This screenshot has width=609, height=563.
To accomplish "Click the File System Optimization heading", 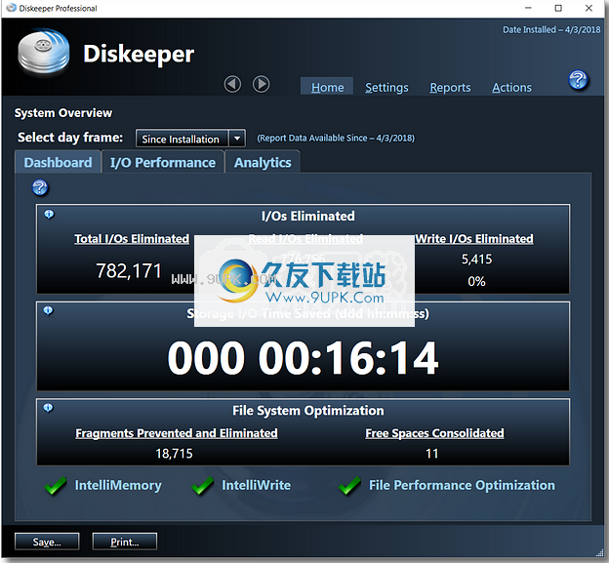I will pos(308,411).
